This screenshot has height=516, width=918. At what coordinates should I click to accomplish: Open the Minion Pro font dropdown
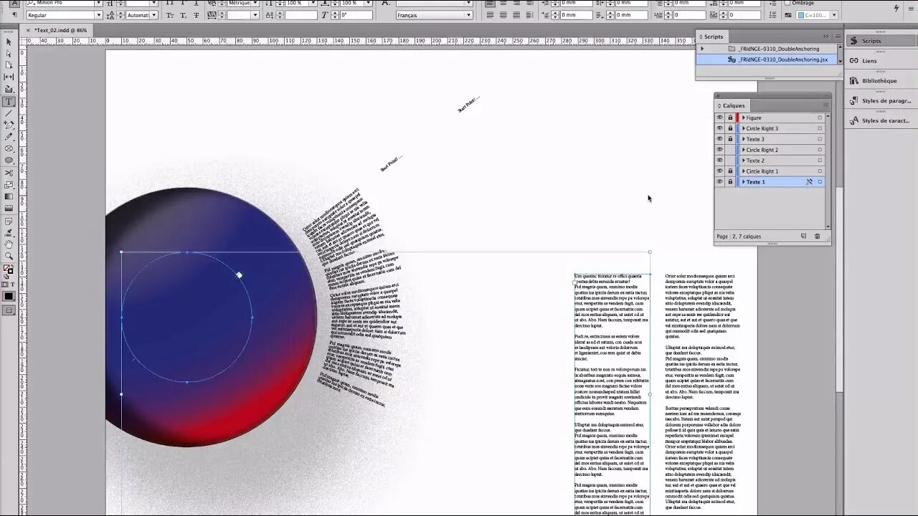pyautogui.click(x=98, y=3)
